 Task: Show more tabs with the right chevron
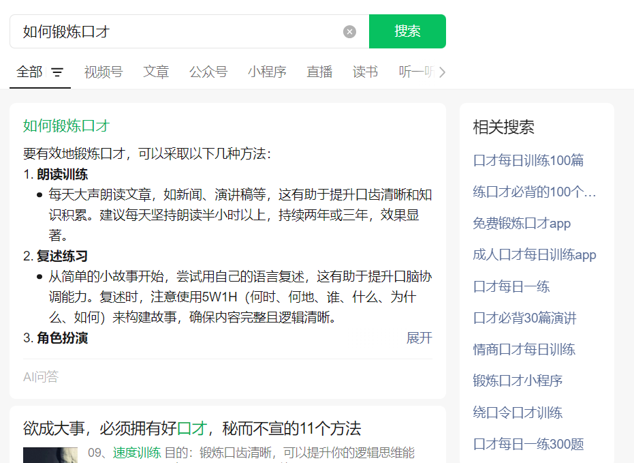pyautogui.click(x=442, y=72)
